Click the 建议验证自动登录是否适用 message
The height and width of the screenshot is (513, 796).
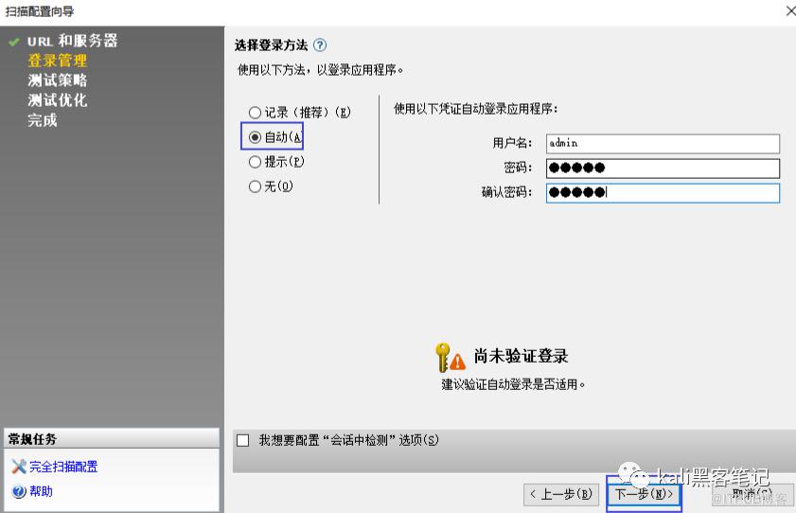[x=513, y=384]
